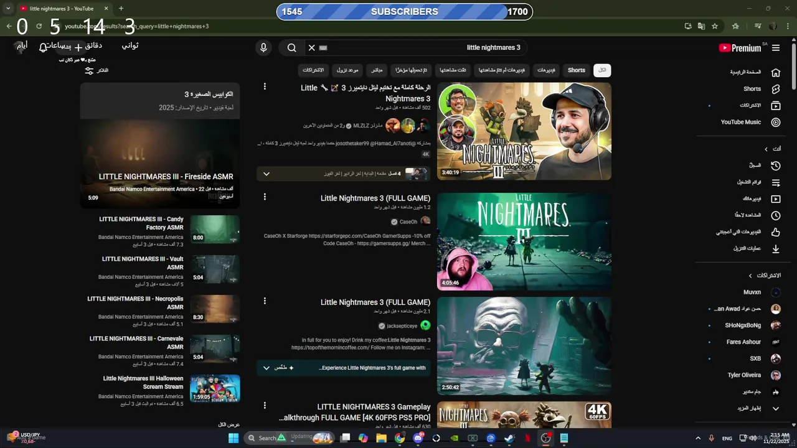797x448 pixels.
Task: Click install app icon in address bar
Action: point(688,26)
